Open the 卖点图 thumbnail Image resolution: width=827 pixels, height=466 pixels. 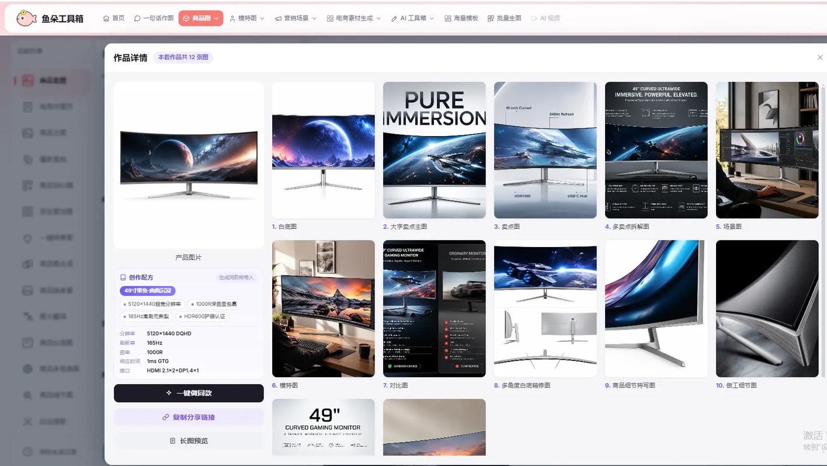[x=545, y=150]
